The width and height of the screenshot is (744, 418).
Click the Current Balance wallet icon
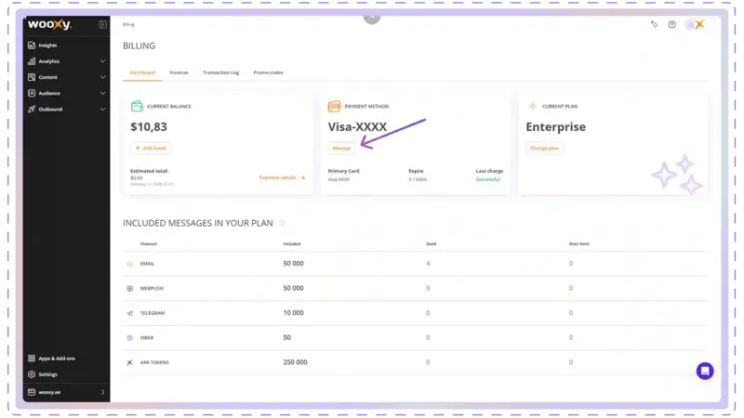click(137, 106)
